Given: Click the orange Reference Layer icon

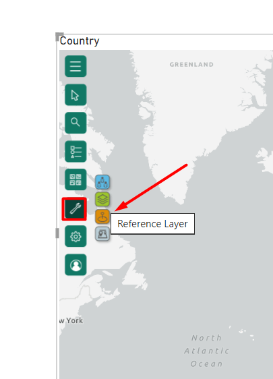Looking at the screenshot, I should click(102, 216).
